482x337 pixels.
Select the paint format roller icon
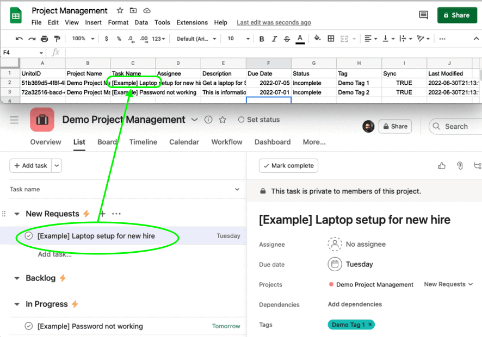point(57,39)
